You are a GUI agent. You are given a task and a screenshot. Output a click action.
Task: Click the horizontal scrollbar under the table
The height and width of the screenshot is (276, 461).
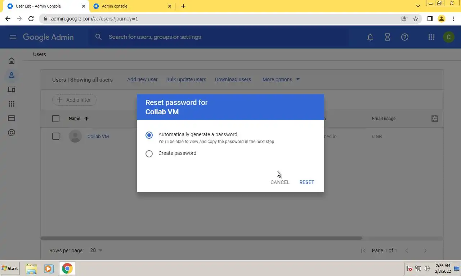(201, 238)
